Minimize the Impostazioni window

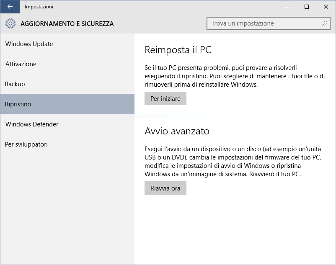287,7
